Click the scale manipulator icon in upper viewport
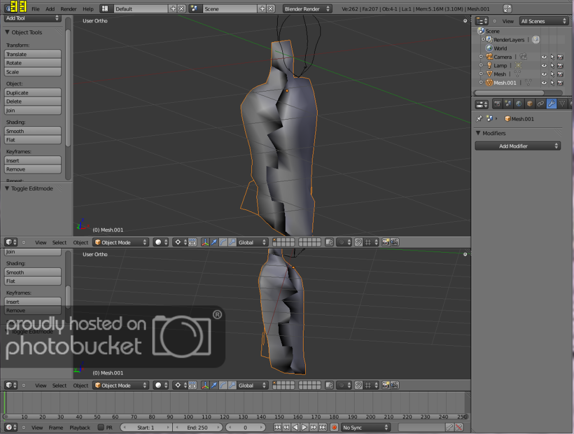This screenshot has width=574, height=434. pos(232,243)
